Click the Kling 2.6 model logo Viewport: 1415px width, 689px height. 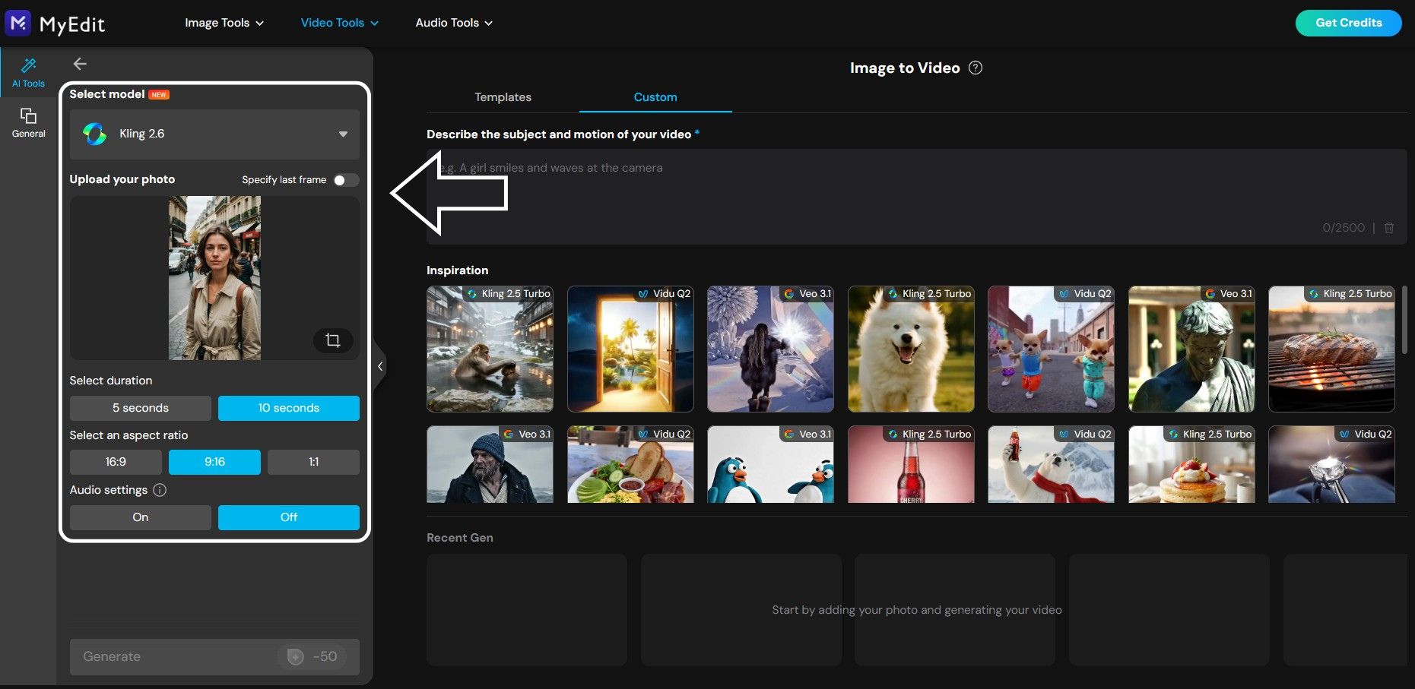[95, 134]
